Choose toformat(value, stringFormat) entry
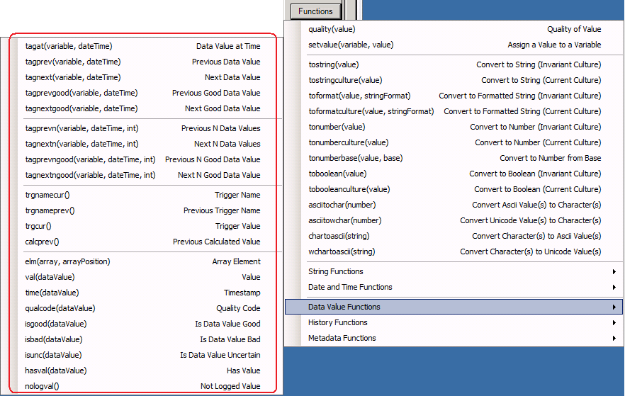 tap(454, 96)
